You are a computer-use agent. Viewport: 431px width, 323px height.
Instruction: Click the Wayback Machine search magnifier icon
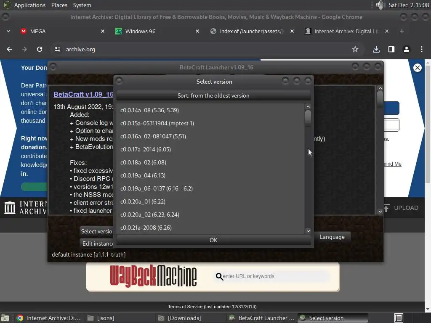pyautogui.click(x=219, y=276)
